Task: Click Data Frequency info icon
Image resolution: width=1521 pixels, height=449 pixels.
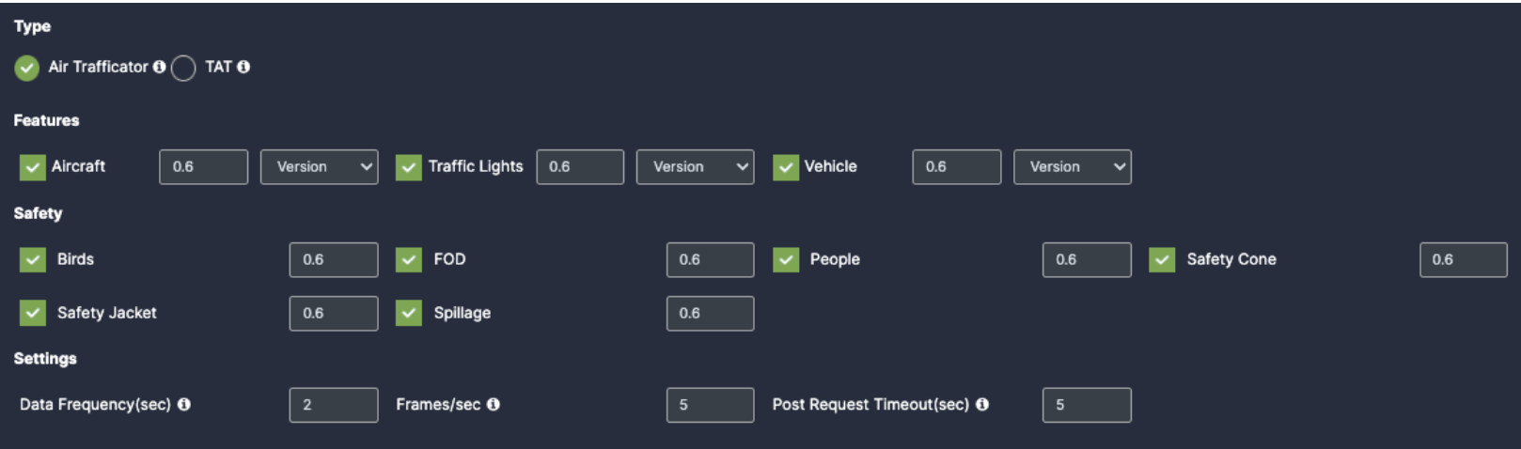Action: (x=184, y=404)
